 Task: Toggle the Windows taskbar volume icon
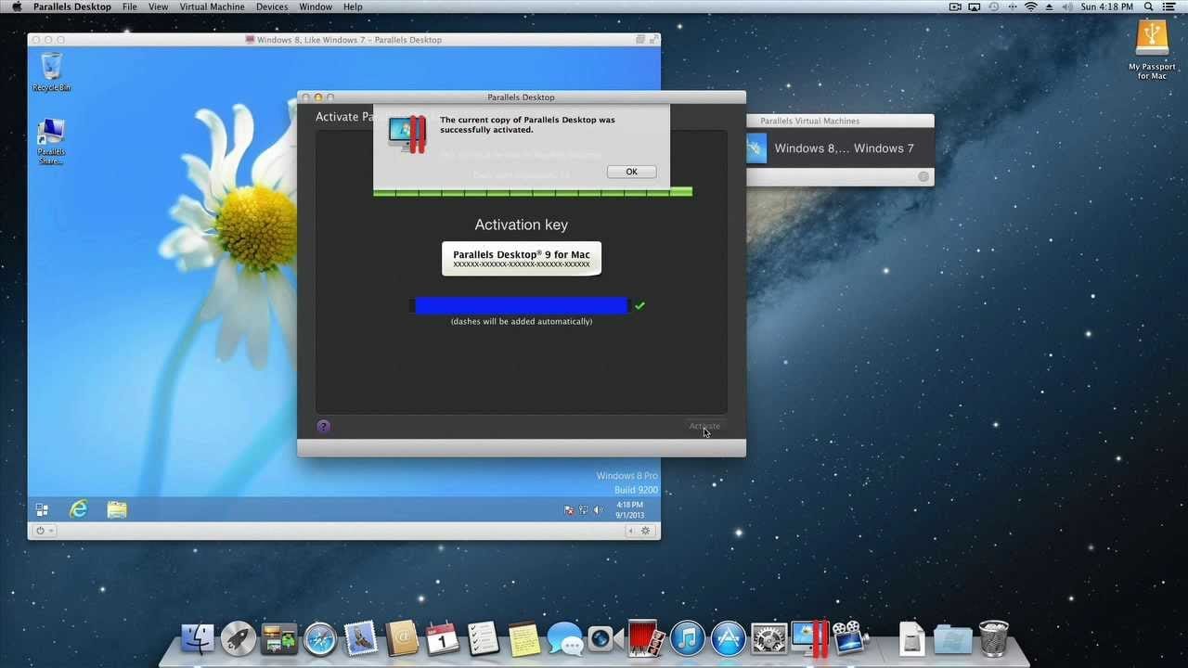pos(598,510)
